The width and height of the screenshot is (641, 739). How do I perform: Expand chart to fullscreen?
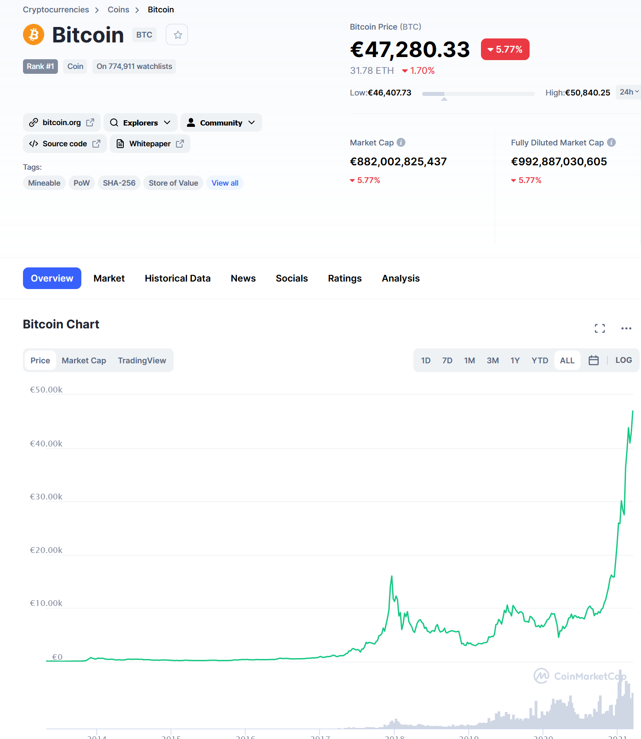click(600, 328)
